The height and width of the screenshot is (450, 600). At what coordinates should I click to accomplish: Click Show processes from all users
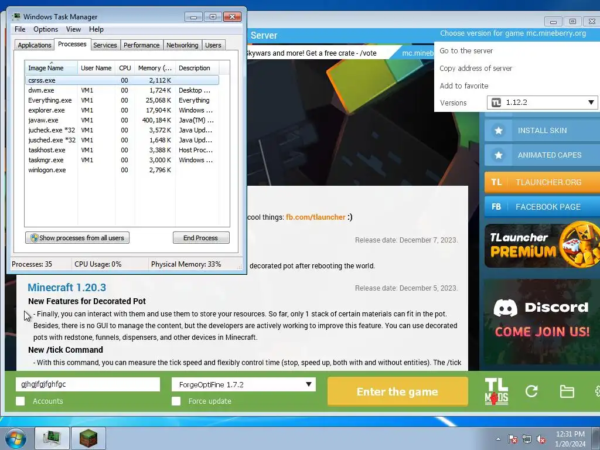click(x=77, y=238)
